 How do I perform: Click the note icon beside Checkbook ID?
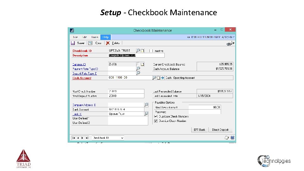click(x=142, y=51)
